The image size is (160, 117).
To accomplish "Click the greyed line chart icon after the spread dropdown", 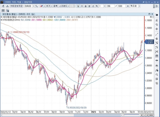I will (x=72, y=6).
